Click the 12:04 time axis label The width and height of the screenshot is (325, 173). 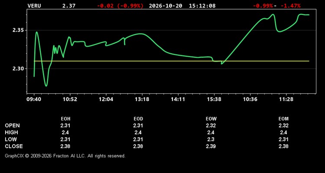(106, 99)
